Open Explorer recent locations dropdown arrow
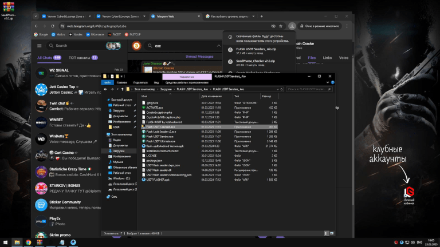The image size is (440, 247). coord(117,89)
